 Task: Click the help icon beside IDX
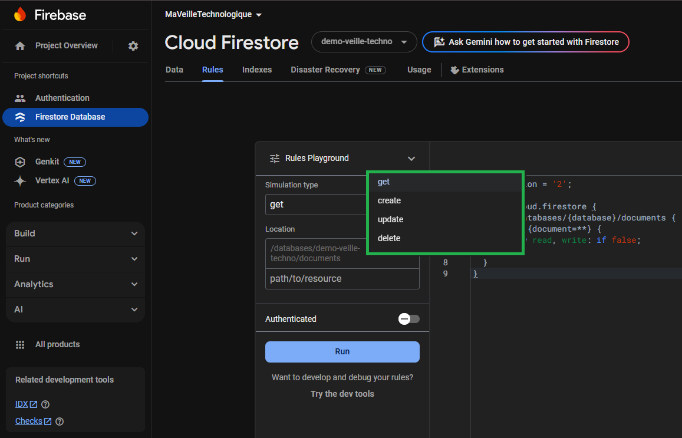[x=45, y=404]
